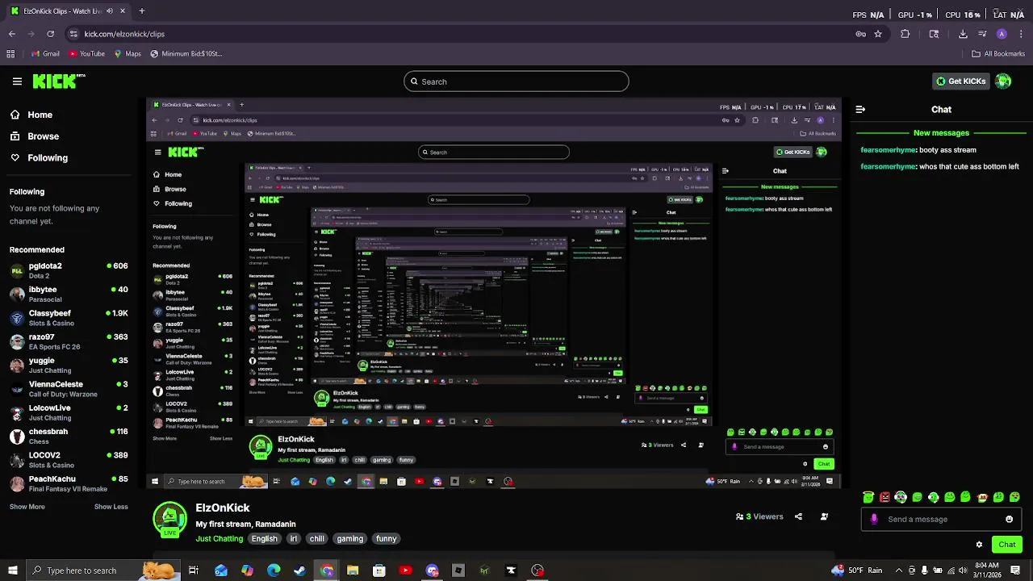
Task: Click the icon right of the share icon
Action: click(x=824, y=516)
